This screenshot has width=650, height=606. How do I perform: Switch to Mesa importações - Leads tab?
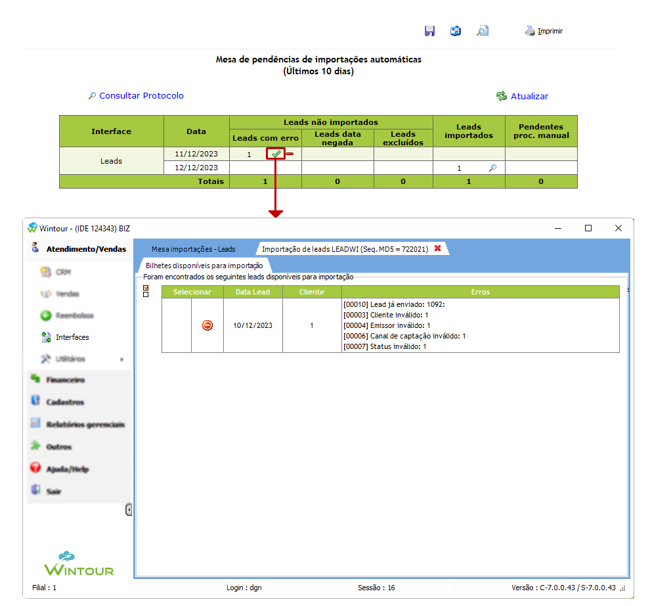193,249
